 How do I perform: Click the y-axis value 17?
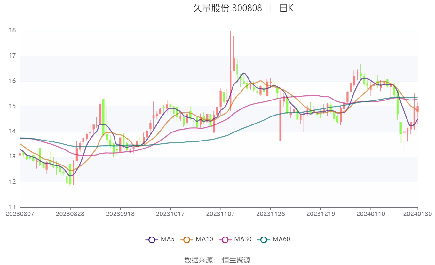pos(12,56)
